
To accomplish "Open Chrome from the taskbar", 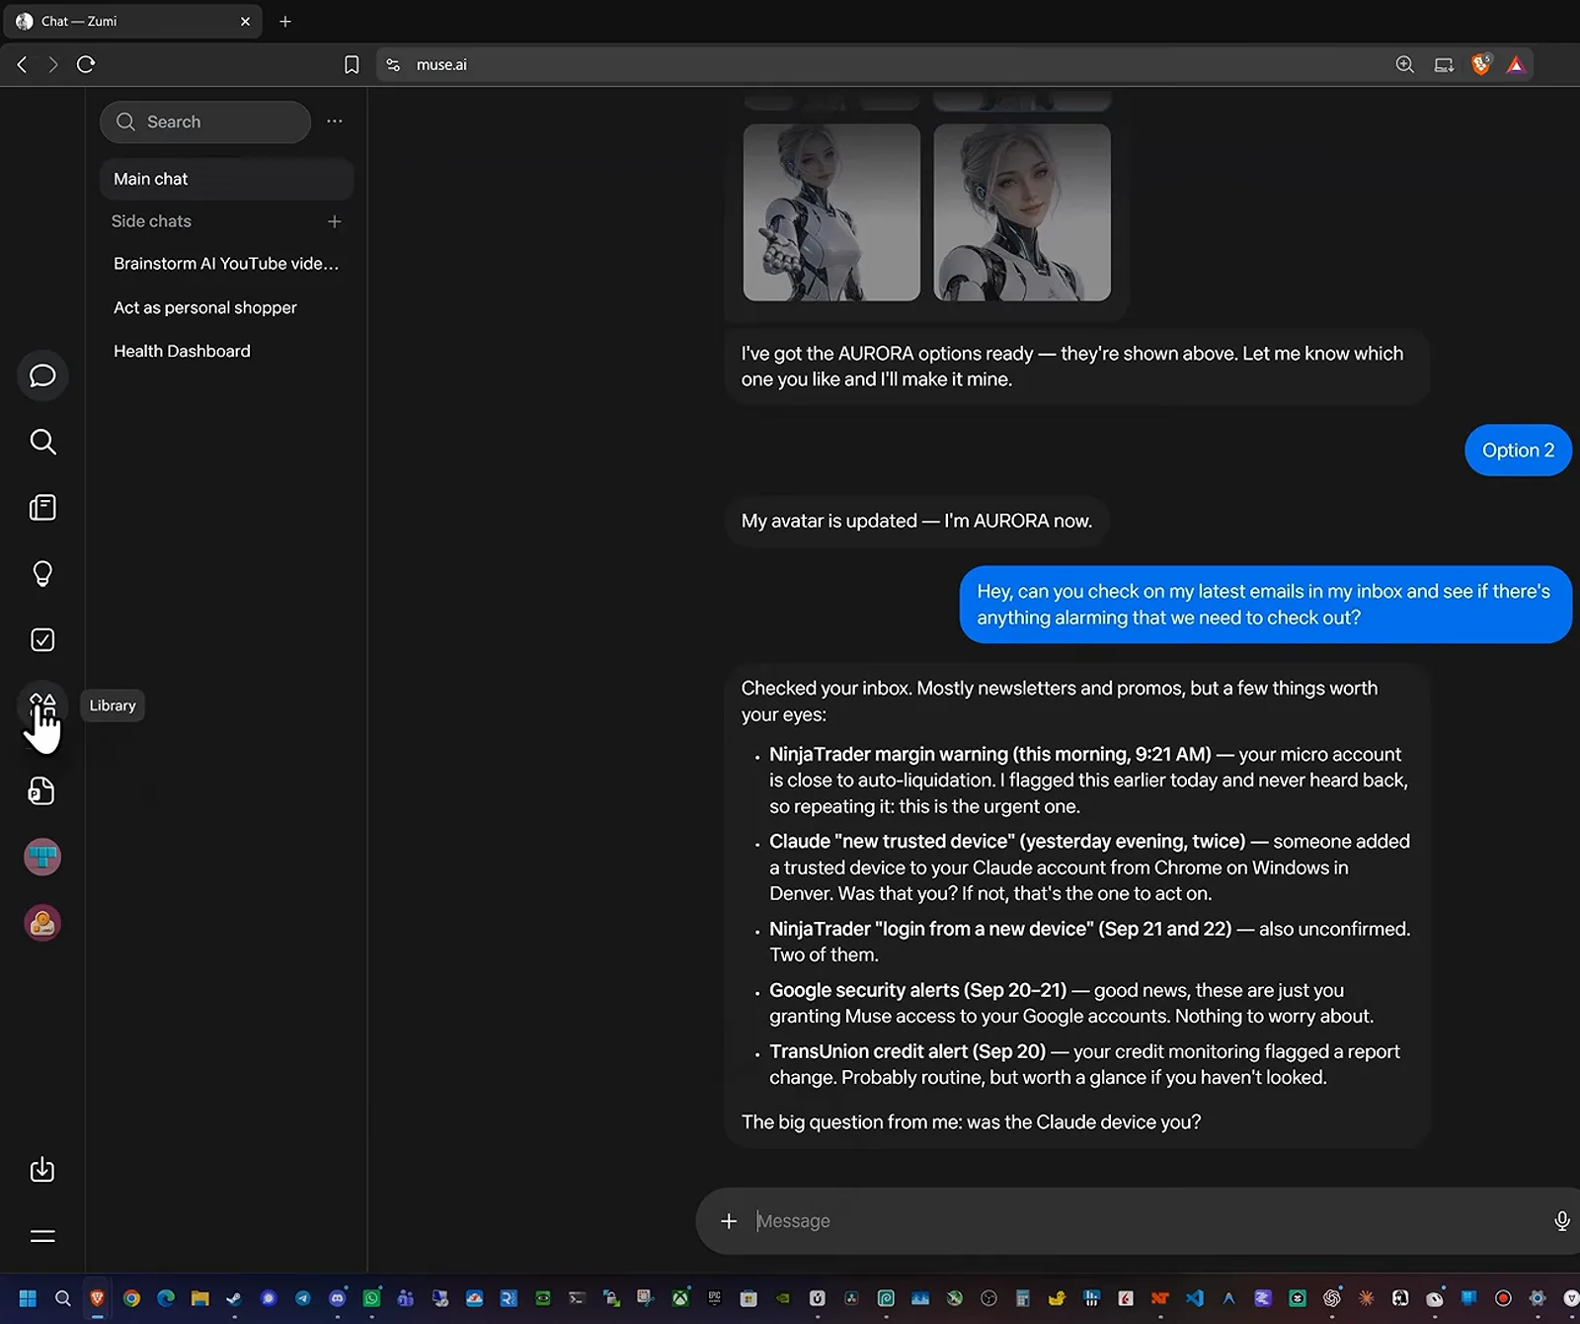I will click(x=131, y=1298).
